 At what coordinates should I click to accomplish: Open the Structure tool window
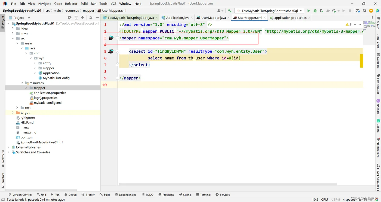(3, 181)
